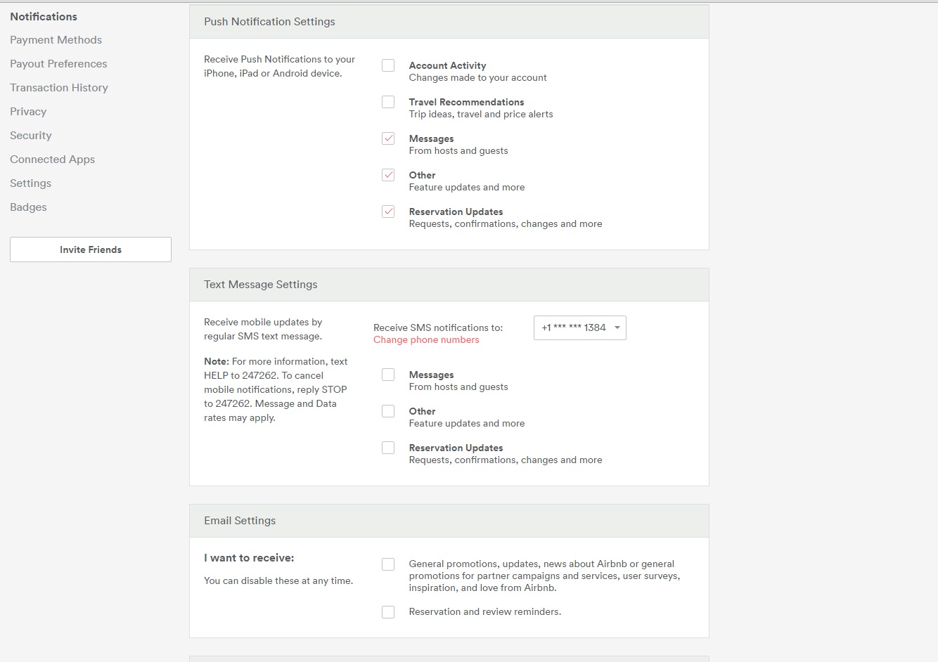938x662 pixels.
Task: Enable Account Activity push notifications checkbox
Action: click(388, 65)
